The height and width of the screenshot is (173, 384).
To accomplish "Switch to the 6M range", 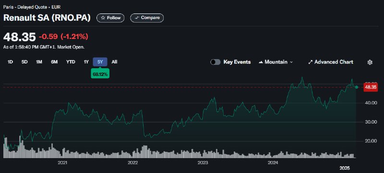I will click(54, 62).
